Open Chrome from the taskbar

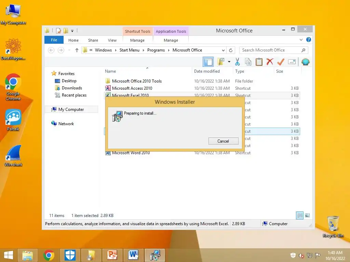point(49,255)
